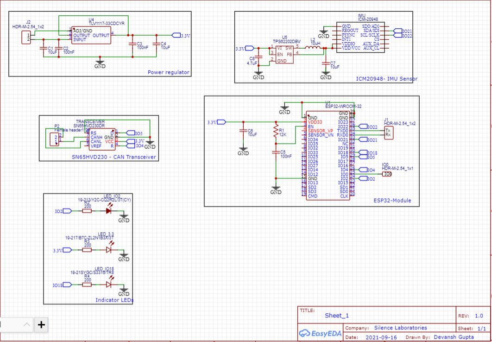Click the Tx net label near header J1
This screenshot has height=342, width=492.
(x=388, y=131)
